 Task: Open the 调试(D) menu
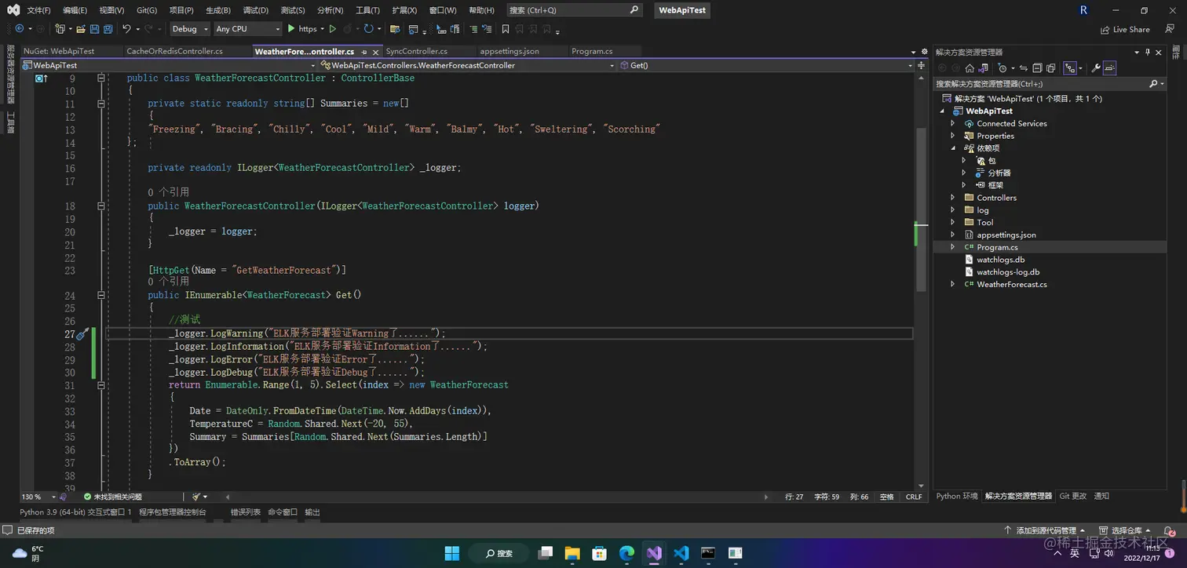pos(255,10)
